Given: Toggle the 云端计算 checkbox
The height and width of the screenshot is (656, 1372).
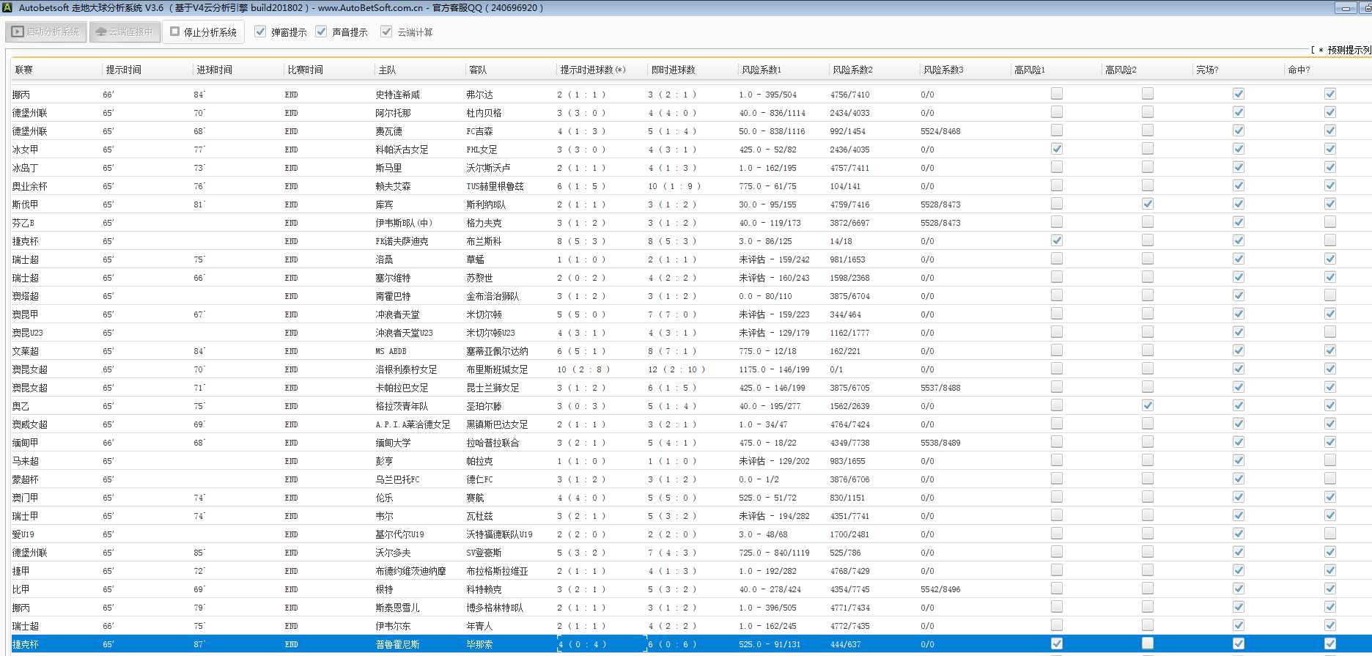Looking at the screenshot, I should 386,32.
